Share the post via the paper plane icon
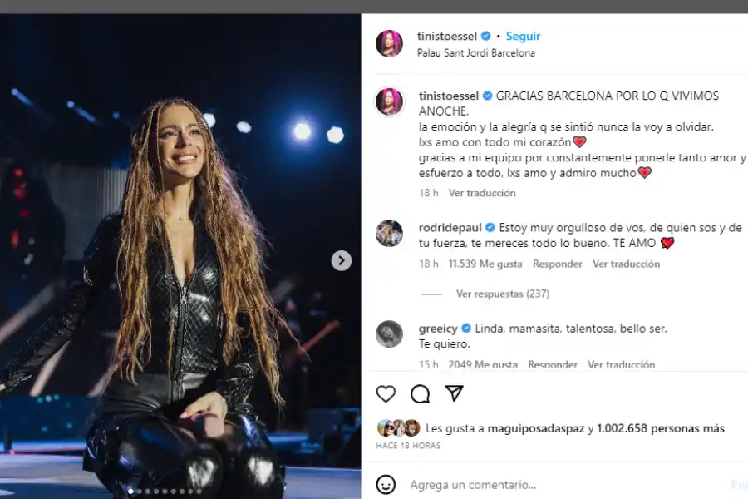The image size is (748, 499). (454, 393)
